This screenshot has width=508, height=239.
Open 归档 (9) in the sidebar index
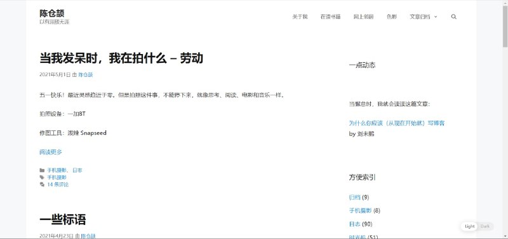pos(355,197)
